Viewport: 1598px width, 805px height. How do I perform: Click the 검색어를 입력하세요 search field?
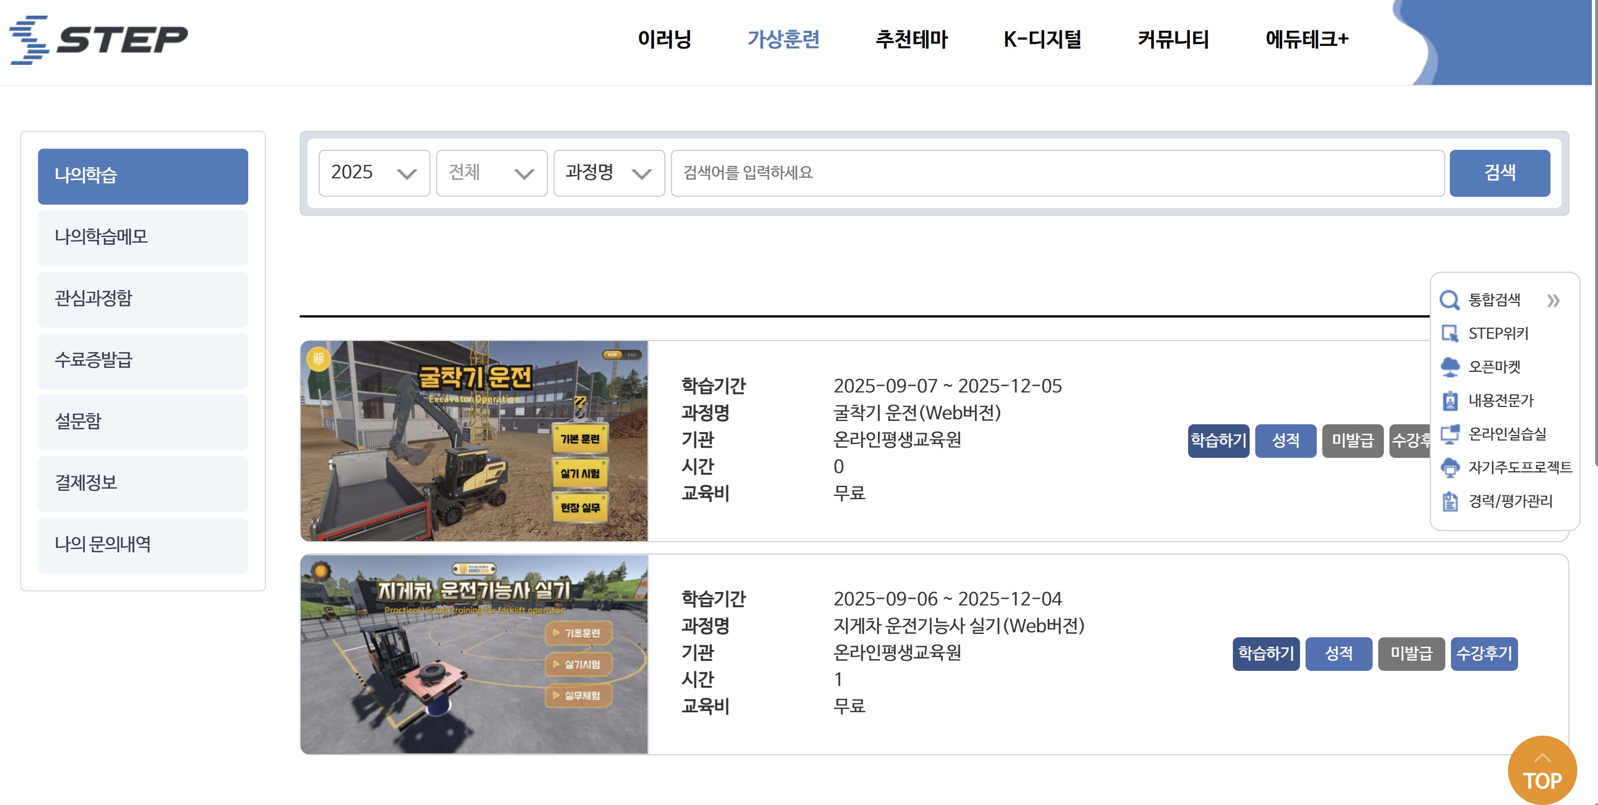point(1057,173)
